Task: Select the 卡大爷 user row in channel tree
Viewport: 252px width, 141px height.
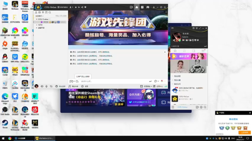Action: tap(51, 22)
